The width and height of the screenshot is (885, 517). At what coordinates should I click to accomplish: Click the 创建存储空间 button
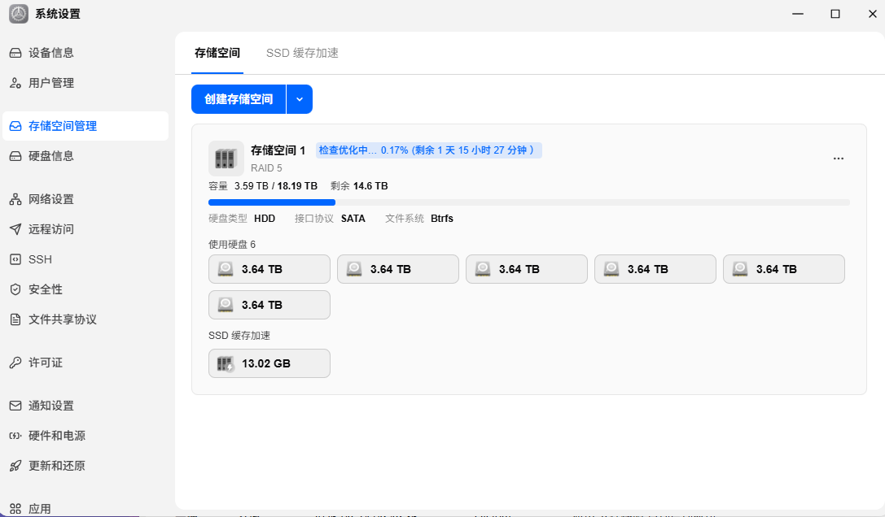point(239,99)
